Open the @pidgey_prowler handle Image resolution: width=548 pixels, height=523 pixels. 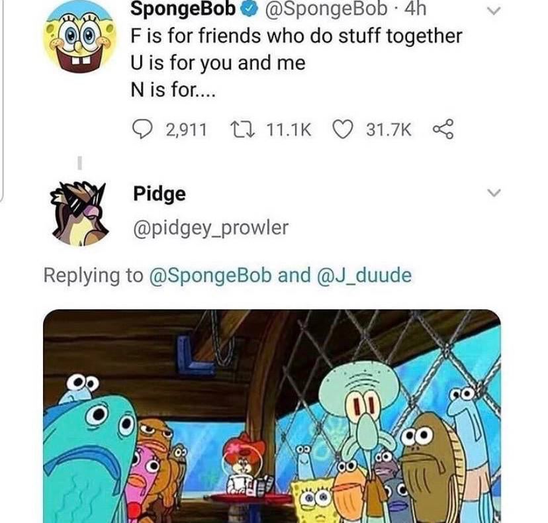click(210, 228)
